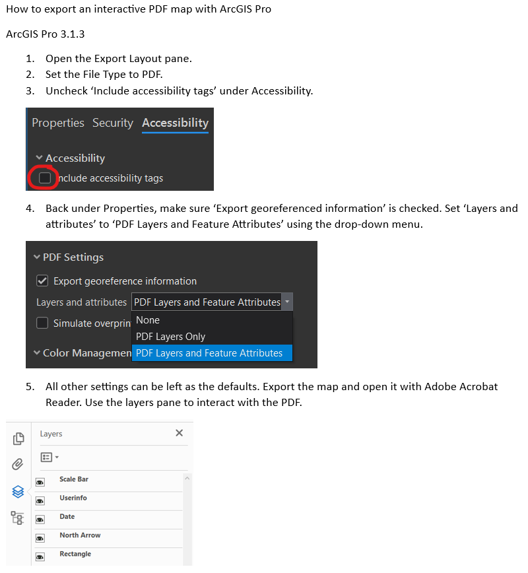
Task: Select the Layers stack icon in sidebar
Action: click(x=18, y=491)
